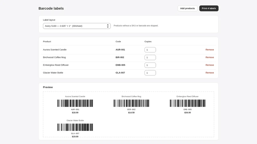Screen dimensions: 257x144
Task: Edit copies field for GLA-007
Action: pos(150,73)
